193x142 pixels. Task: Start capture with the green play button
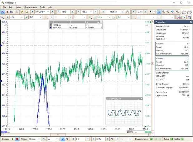tap(13, 139)
